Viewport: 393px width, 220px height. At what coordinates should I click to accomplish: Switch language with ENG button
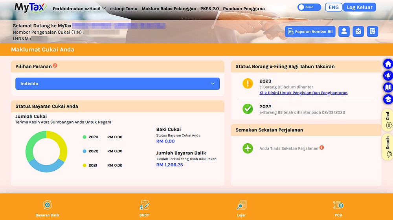click(334, 7)
